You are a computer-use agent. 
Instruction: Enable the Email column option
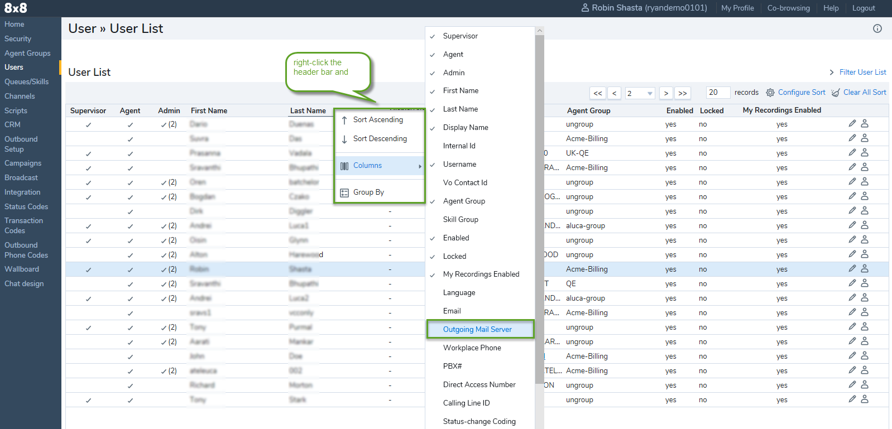(x=452, y=311)
